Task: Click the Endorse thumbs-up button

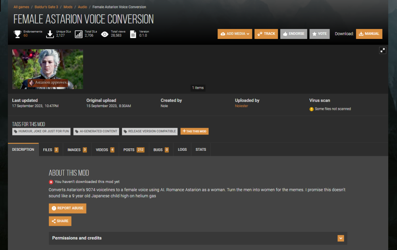Action: pyautogui.click(x=293, y=34)
